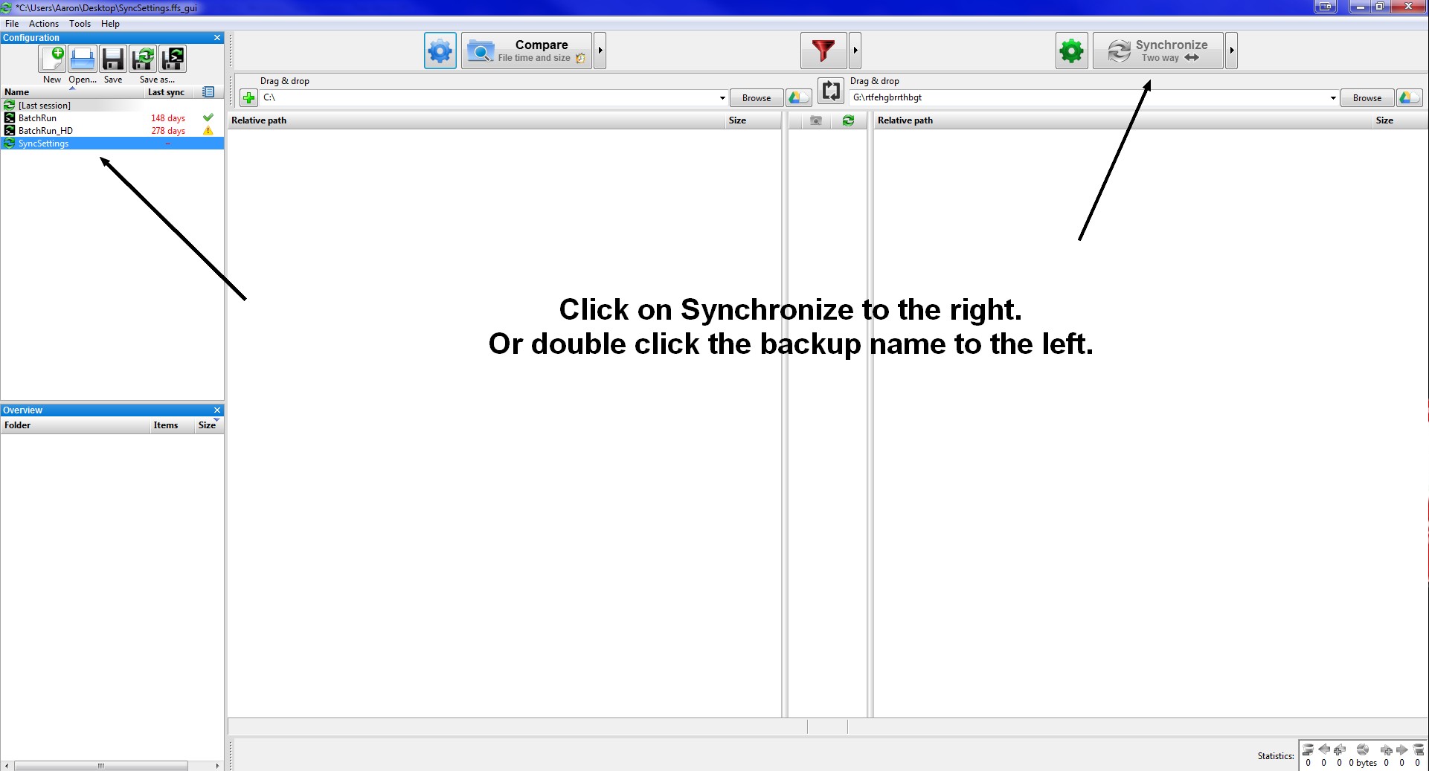The height and width of the screenshot is (771, 1429).
Task: Open comparison settings via the blue gear
Action: (440, 51)
